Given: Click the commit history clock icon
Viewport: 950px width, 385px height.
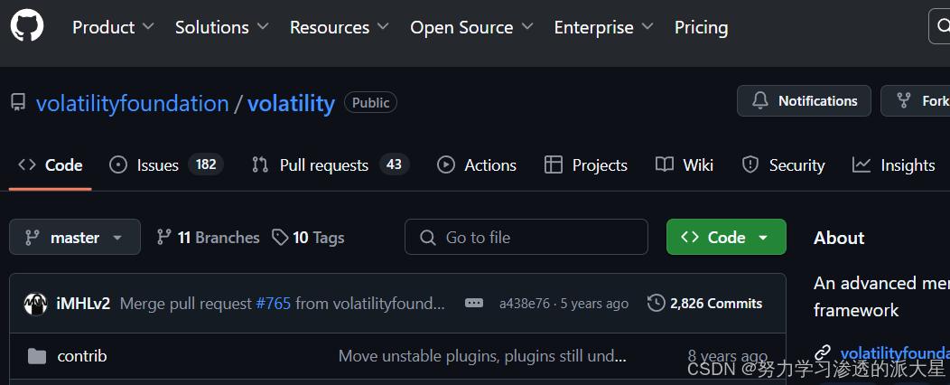Looking at the screenshot, I should coord(657,304).
